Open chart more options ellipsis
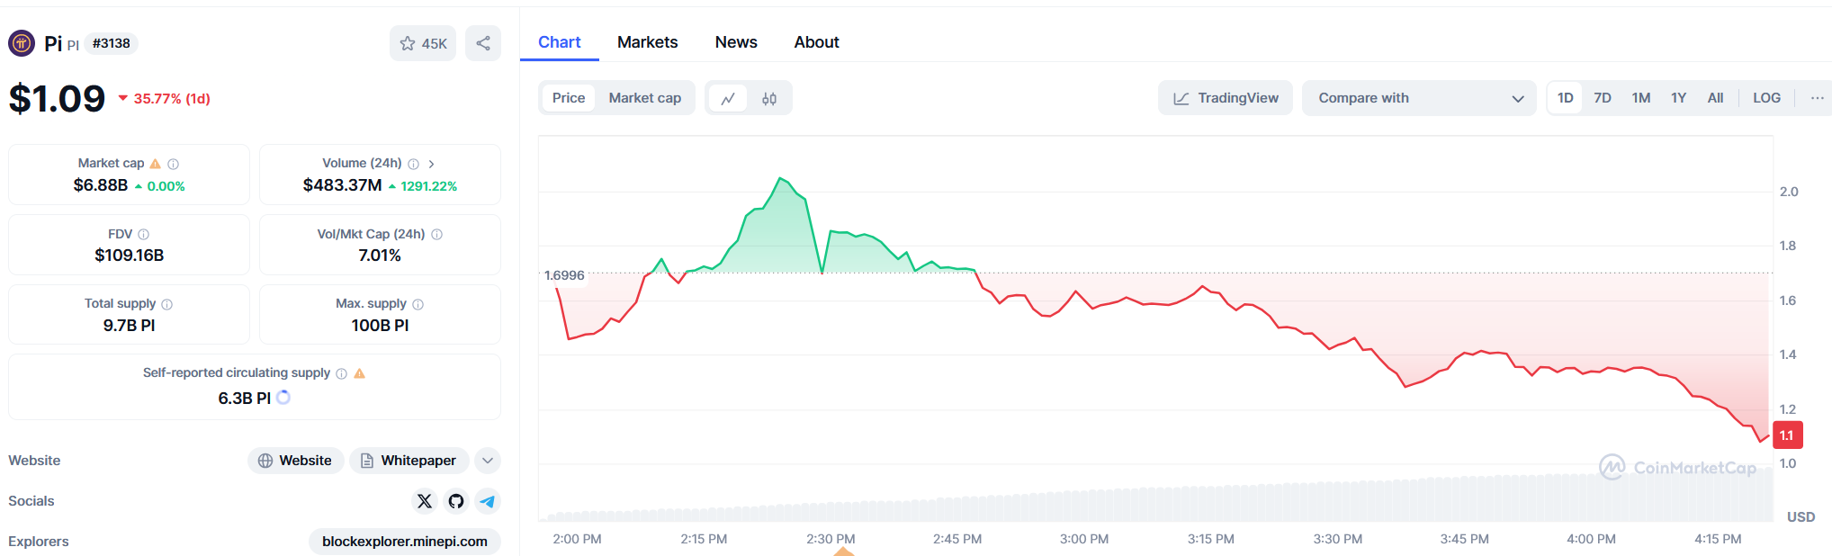Screen dimensions: 1832x556 click(1818, 98)
